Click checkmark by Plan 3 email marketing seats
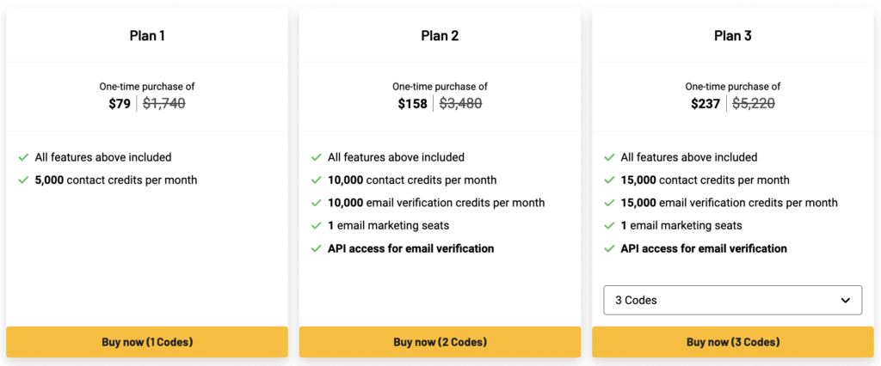The image size is (881, 366). [609, 226]
